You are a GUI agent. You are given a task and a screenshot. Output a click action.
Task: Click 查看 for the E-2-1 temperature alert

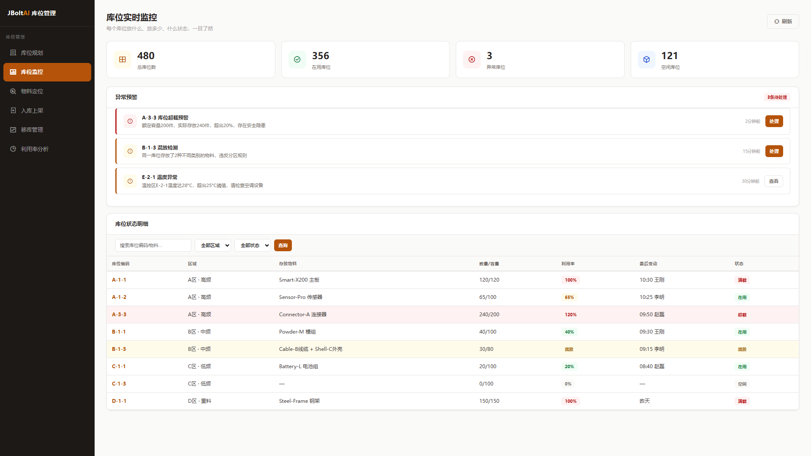(774, 181)
